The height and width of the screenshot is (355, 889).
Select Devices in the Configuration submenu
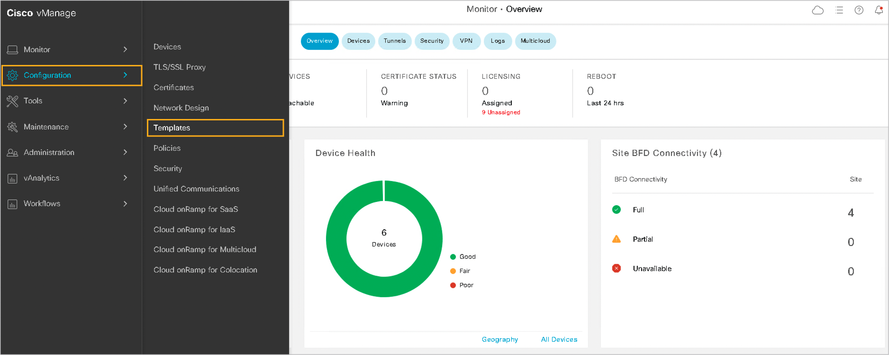click(x=167, y=46)
